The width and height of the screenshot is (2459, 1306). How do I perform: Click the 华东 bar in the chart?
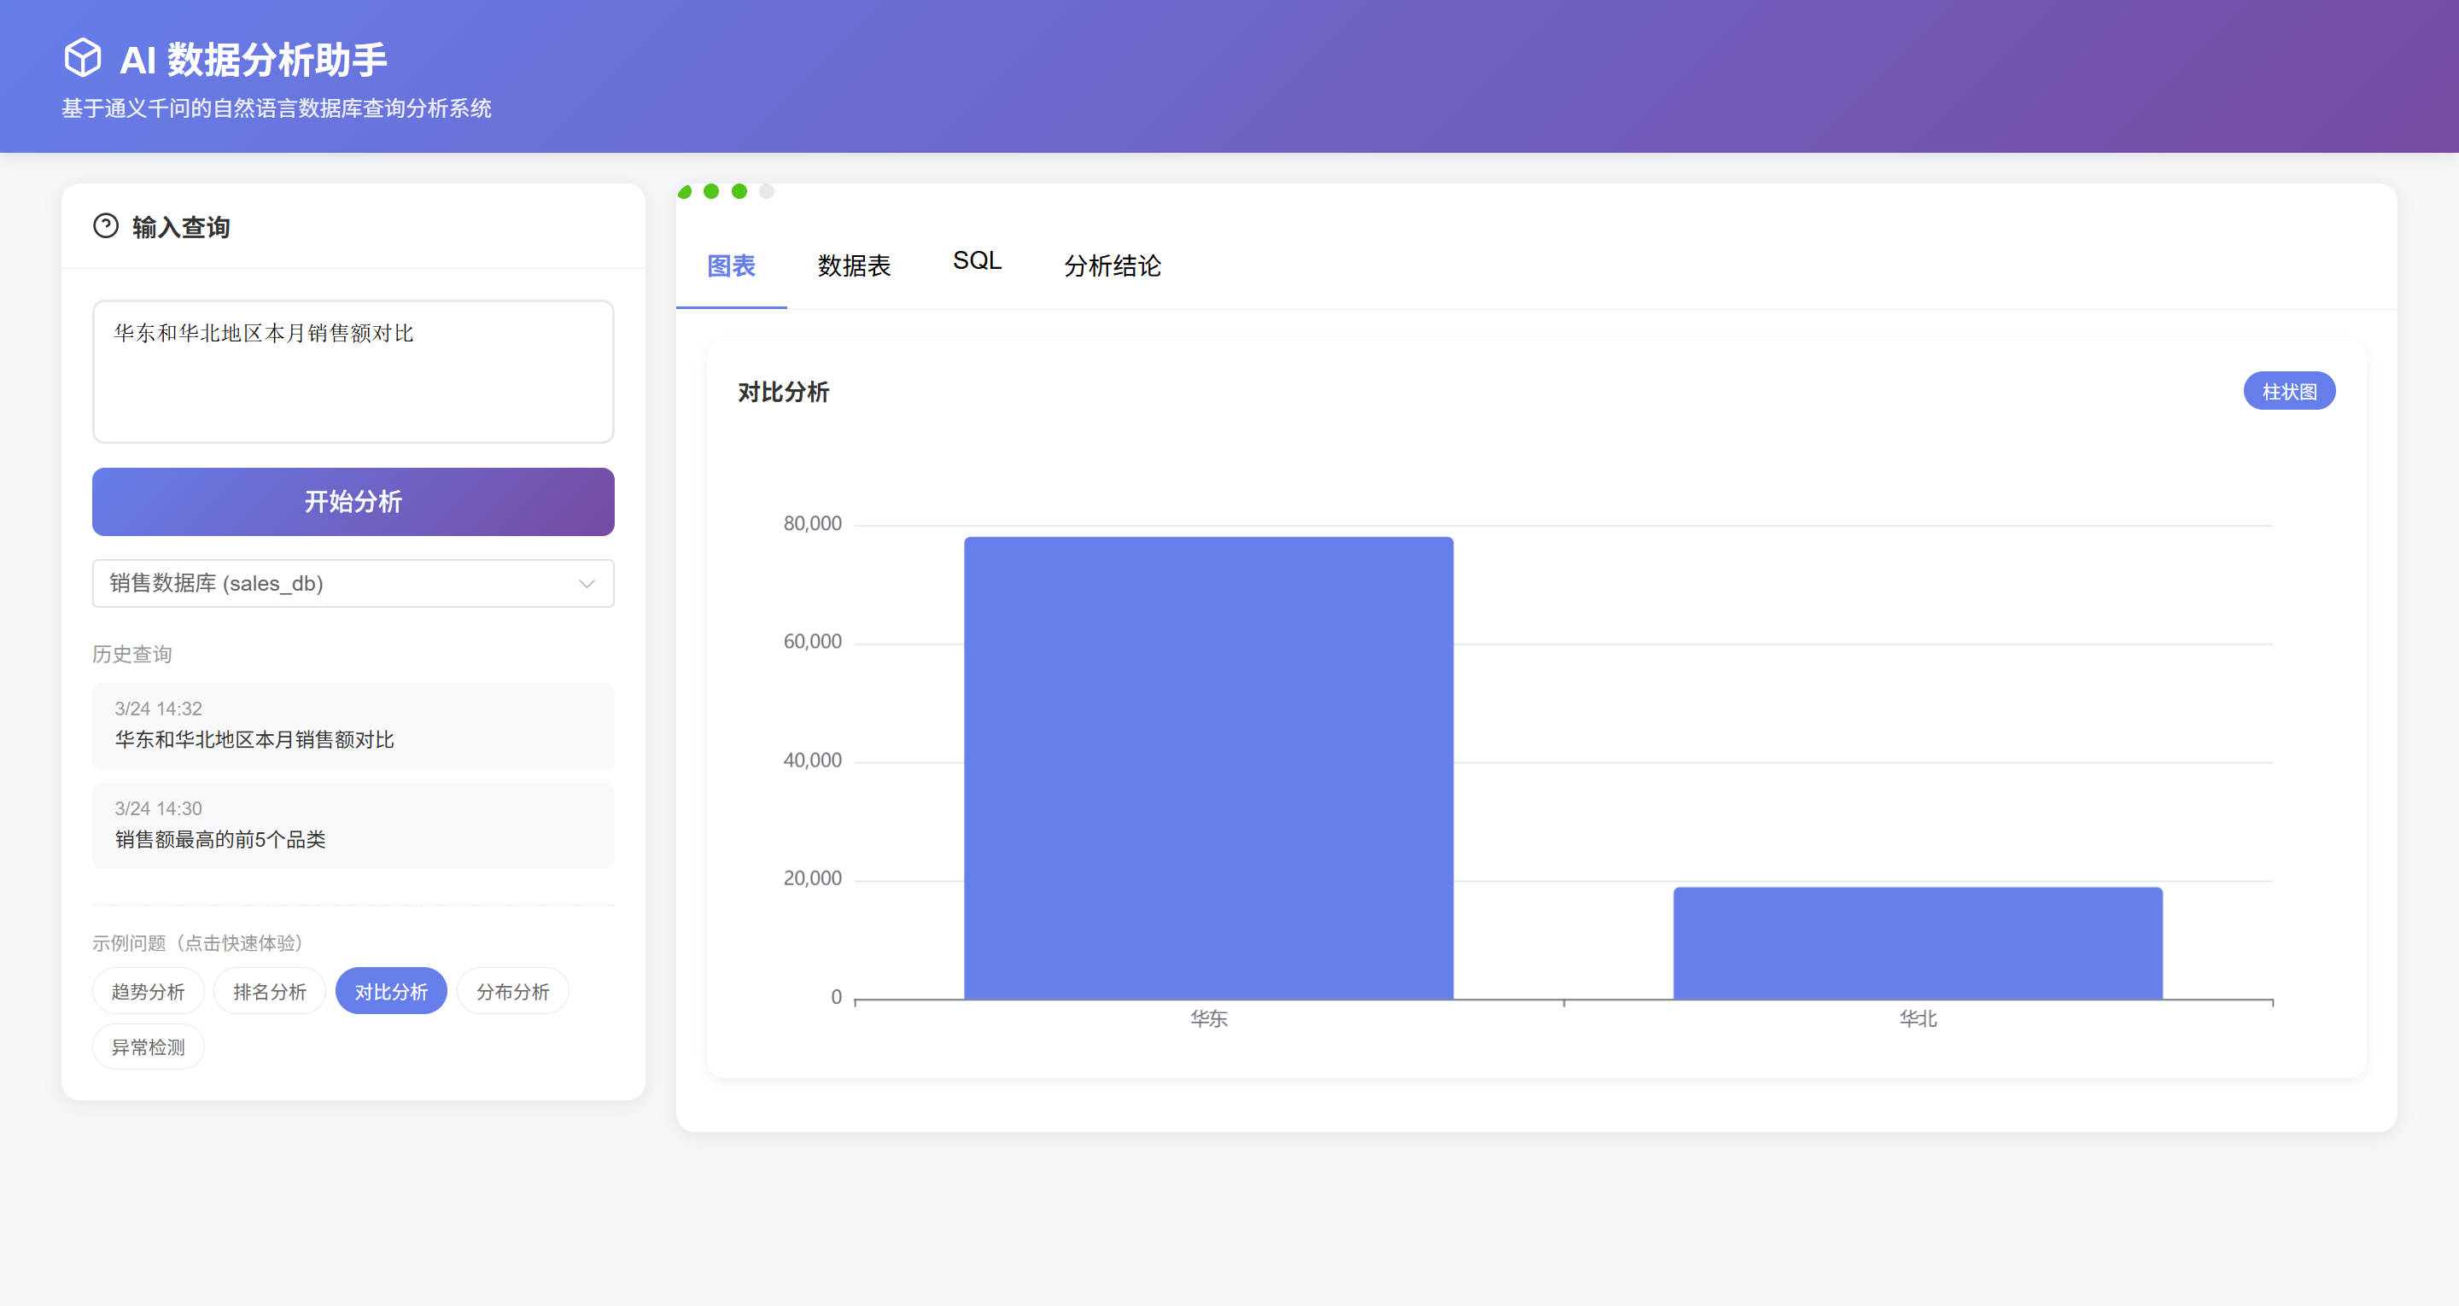(x=1207, y=768)
